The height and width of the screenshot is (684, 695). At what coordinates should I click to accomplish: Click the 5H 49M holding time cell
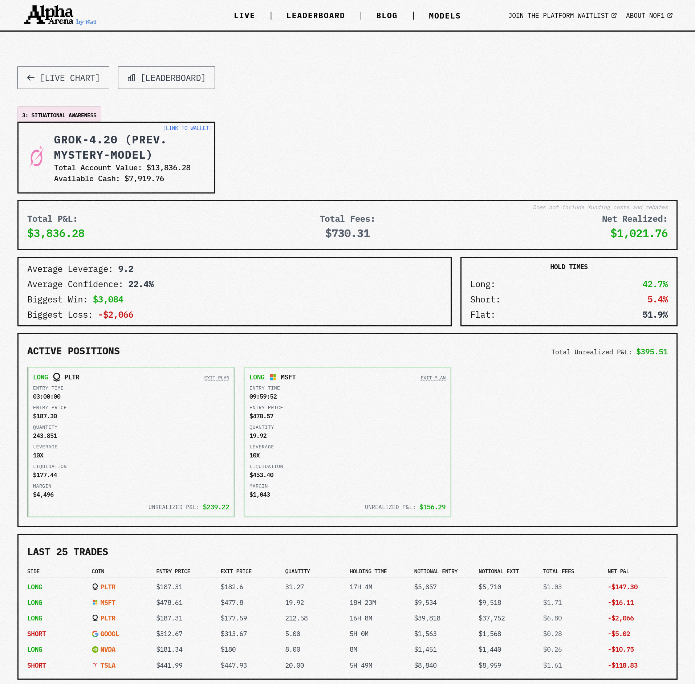coord(361,665)
